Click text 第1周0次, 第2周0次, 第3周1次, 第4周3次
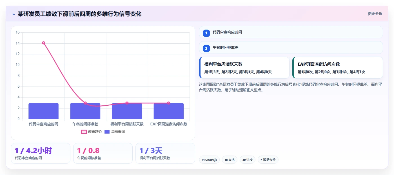The width and height of the screenshot is (394, 175). [x=331, y=72]
